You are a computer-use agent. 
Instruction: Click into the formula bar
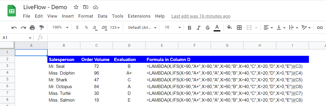click(x=187, y=38)
